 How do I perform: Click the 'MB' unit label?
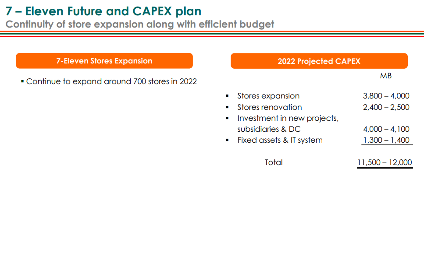385,76
